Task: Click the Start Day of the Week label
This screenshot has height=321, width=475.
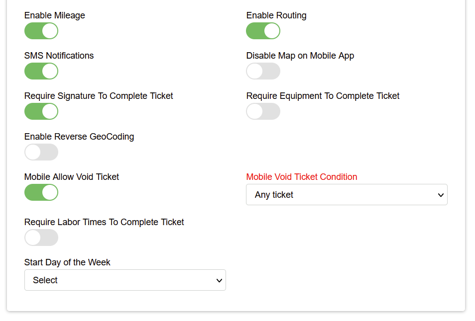Action: point(67,262)
